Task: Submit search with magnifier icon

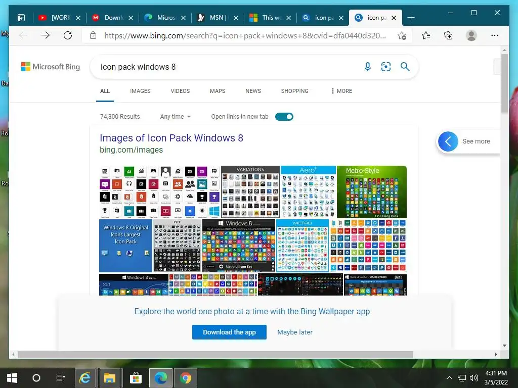Action: [405, 67]
